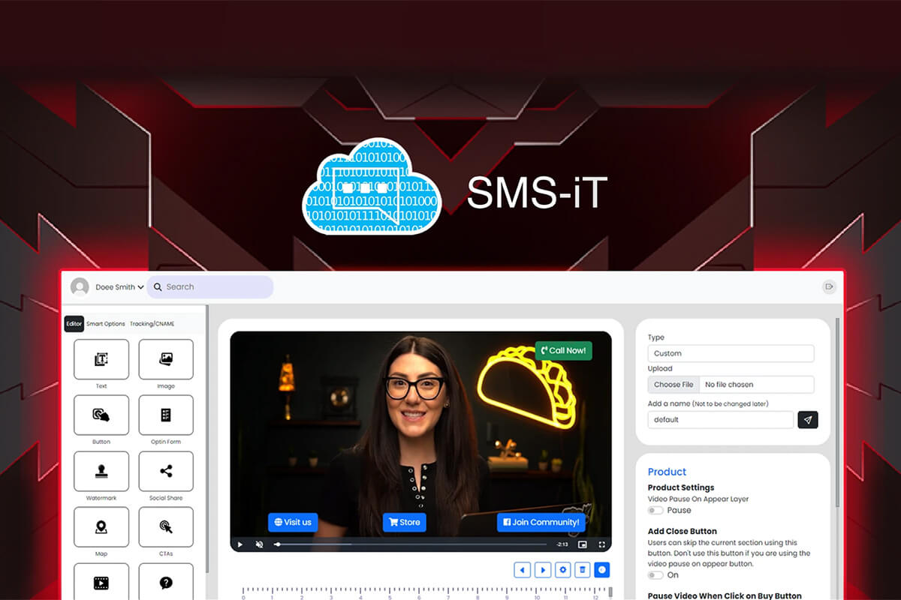Enable picture-in-picture on the video player
The width and height of the screenshot is (901, 600).
[x=582, y=544]
